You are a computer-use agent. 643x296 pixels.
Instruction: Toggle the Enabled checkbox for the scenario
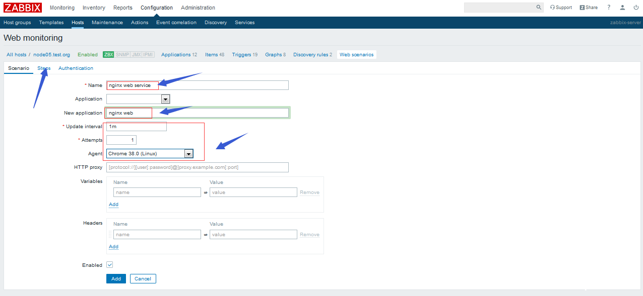coord(109,264)
